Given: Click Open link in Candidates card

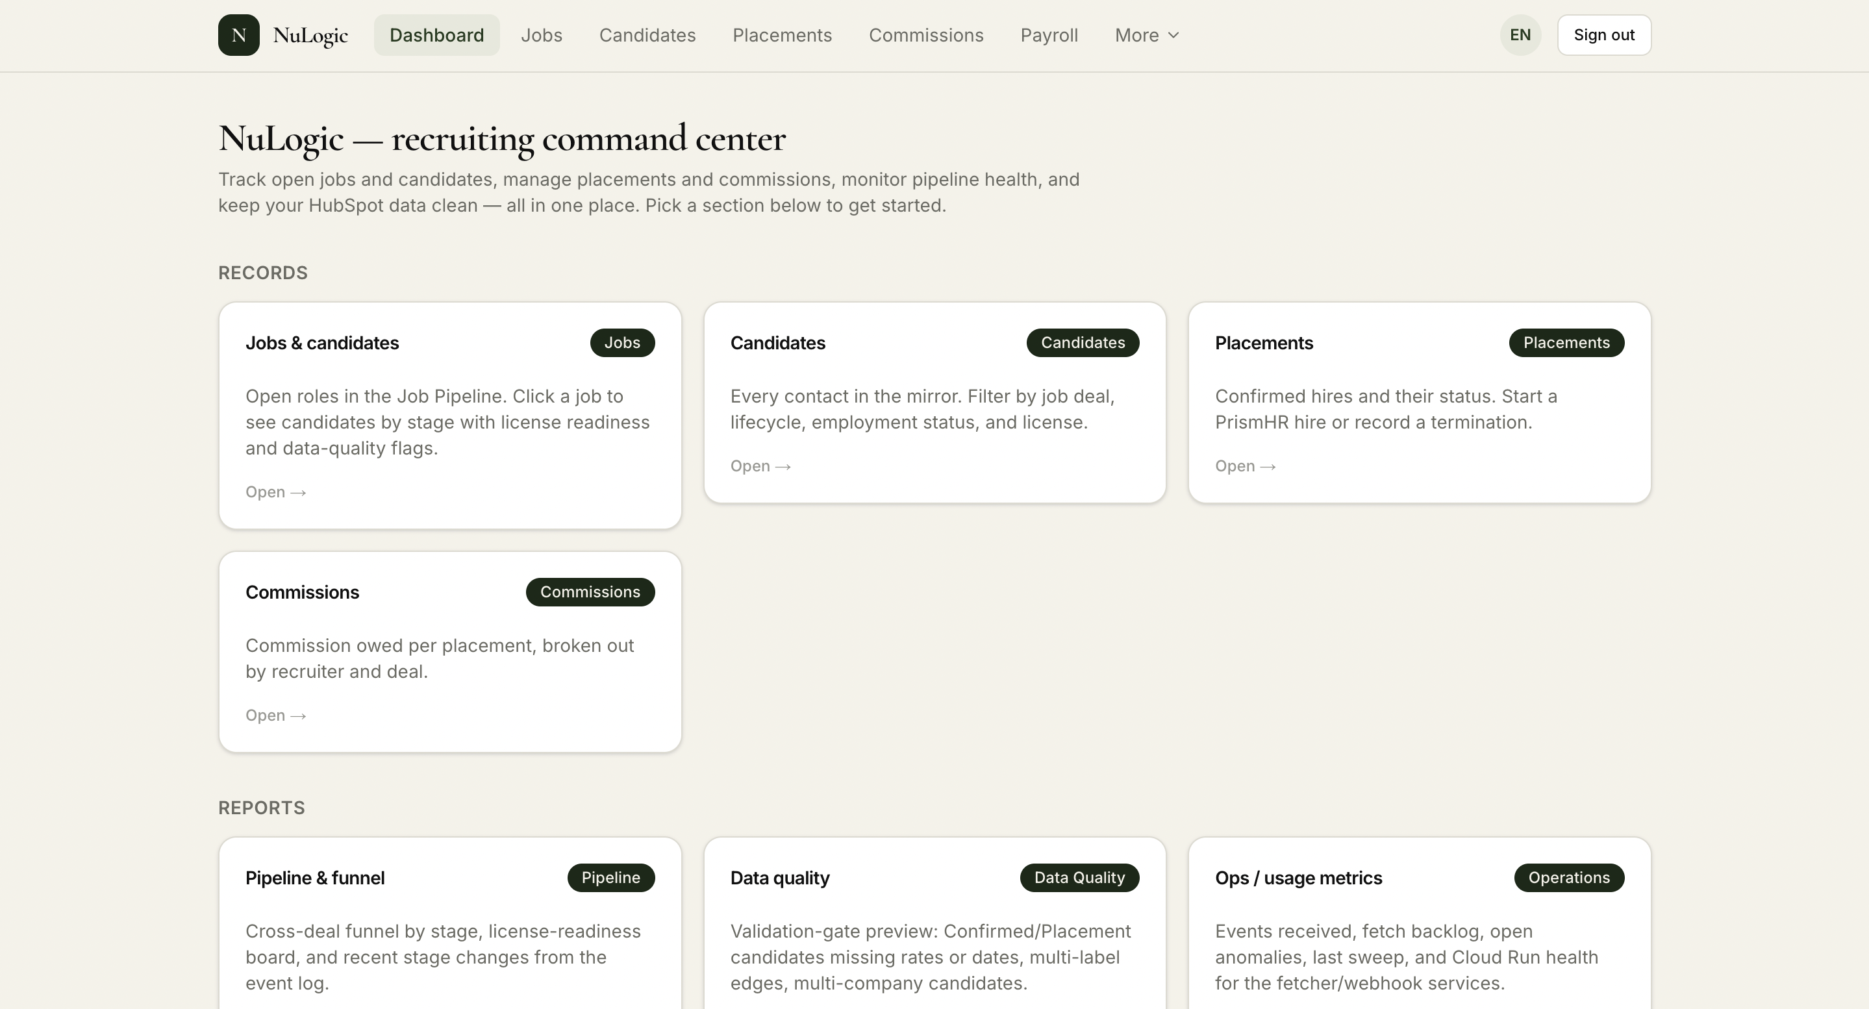Looking at the screenshot, I should (760, 466).
